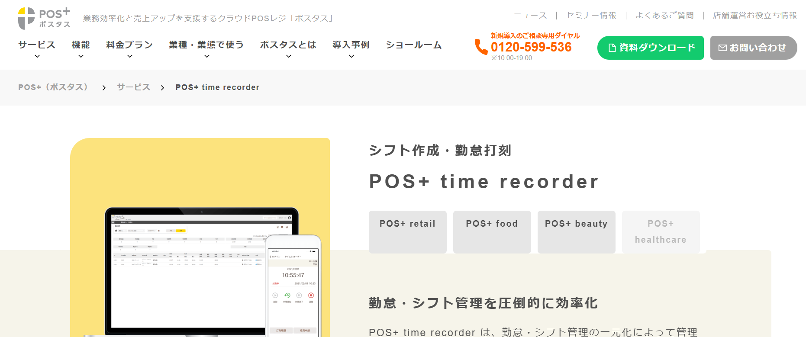Open the ニュース link
The height and width of the screenshot is (337, 806).
(530, 16)
